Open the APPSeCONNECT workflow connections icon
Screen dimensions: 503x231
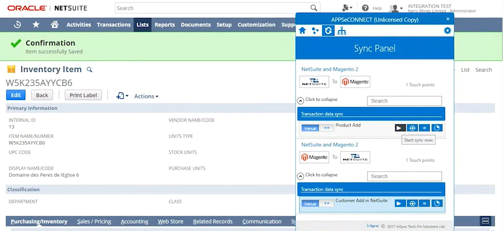[x=315, y=31]
